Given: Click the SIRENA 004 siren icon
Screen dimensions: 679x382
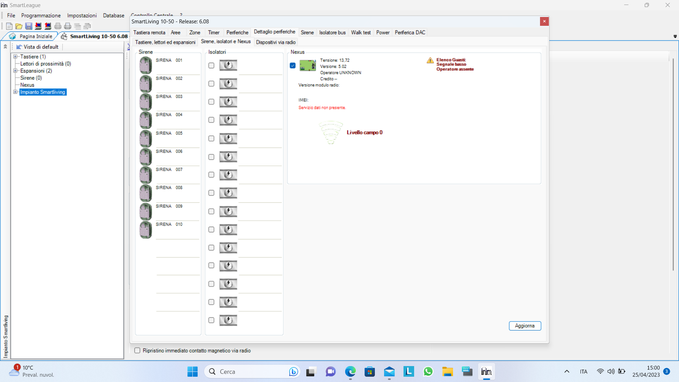Looking at the screenshot, I should tap(145, 120).
